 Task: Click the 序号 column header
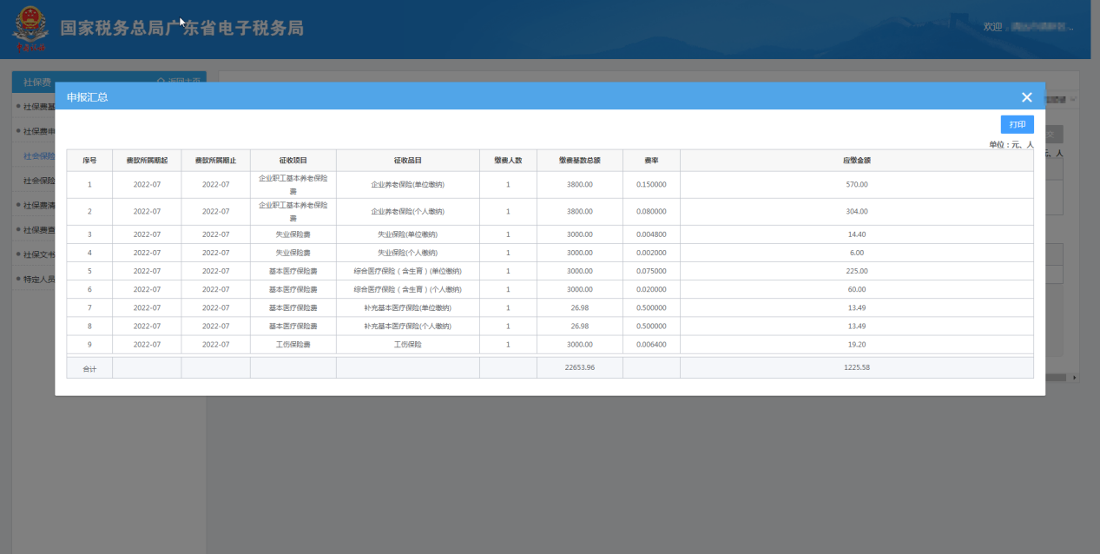(89, 161)
